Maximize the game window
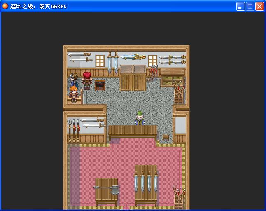Image resolution: width=266 pixels, height=211 pixels. coord(250,7)
